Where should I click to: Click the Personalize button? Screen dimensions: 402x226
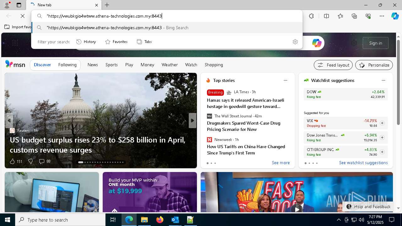point(374,65)
